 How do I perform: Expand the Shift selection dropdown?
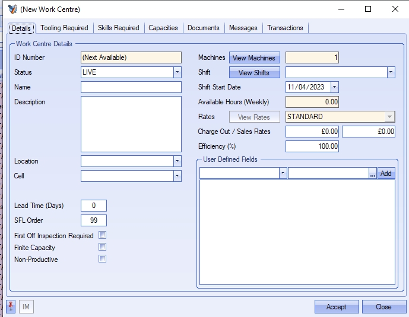(391, 72)
